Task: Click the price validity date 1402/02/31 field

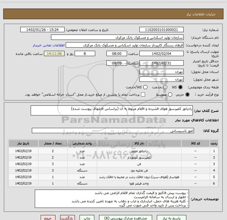Action: (162, 63)
